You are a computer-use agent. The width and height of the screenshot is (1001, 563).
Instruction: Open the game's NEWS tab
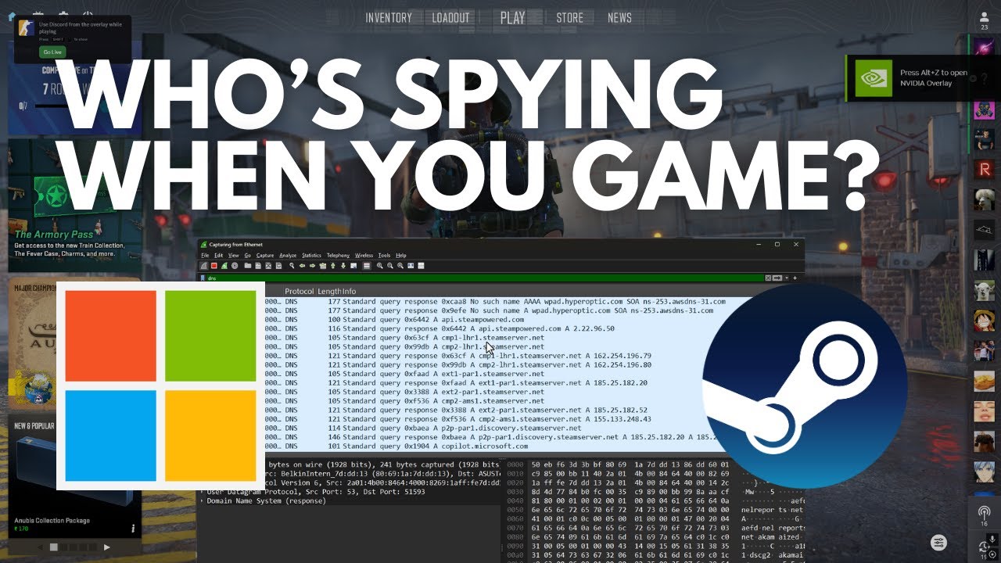point(619,17)
